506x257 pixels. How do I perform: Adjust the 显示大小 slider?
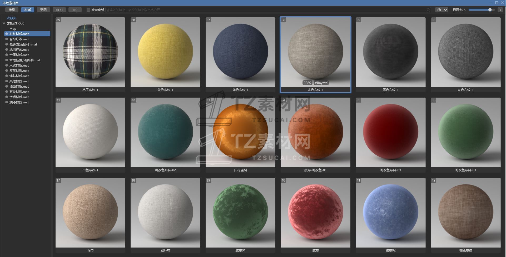[x=482, y=10]
